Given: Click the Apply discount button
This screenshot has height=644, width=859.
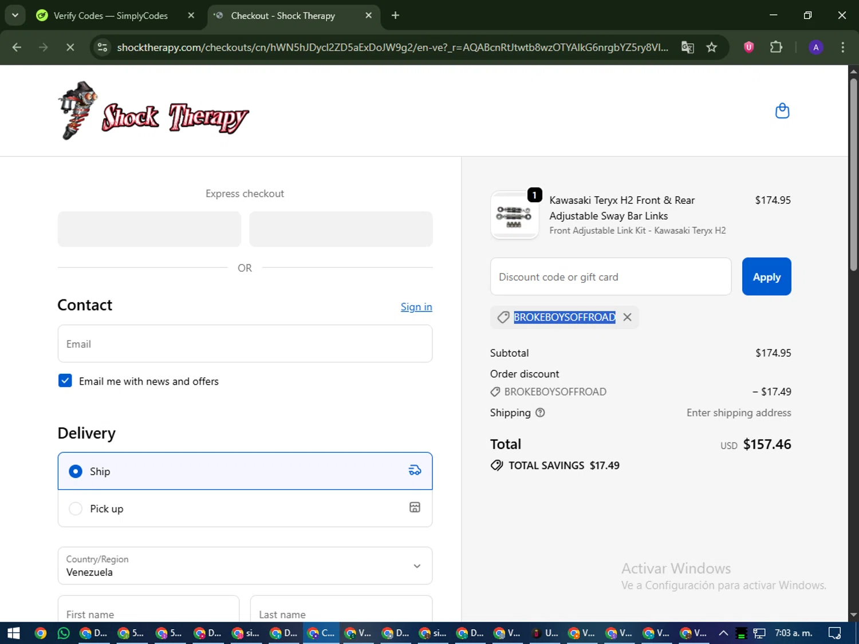Looking at the screenshot, I should 766,276.
